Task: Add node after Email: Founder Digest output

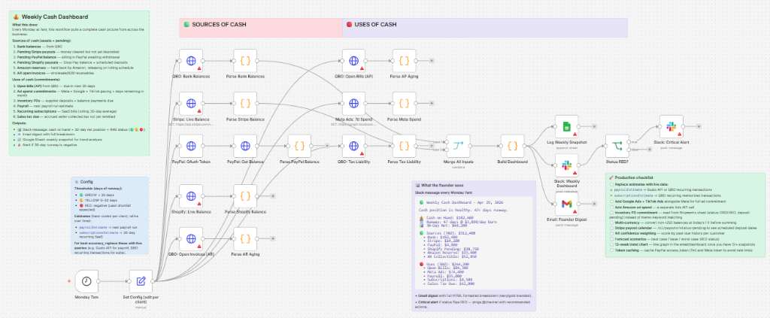Action: 594,204
